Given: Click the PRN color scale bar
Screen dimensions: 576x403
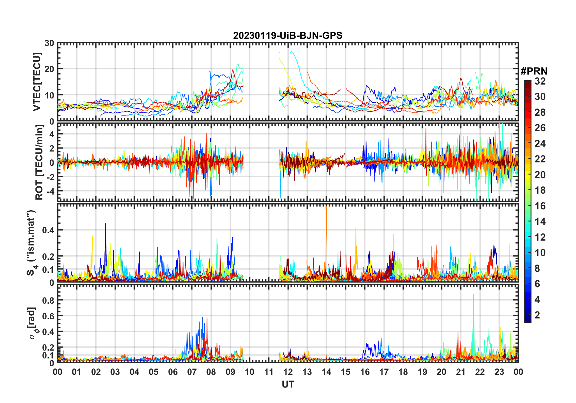Looking at the screenshot, I should point(528,201).
